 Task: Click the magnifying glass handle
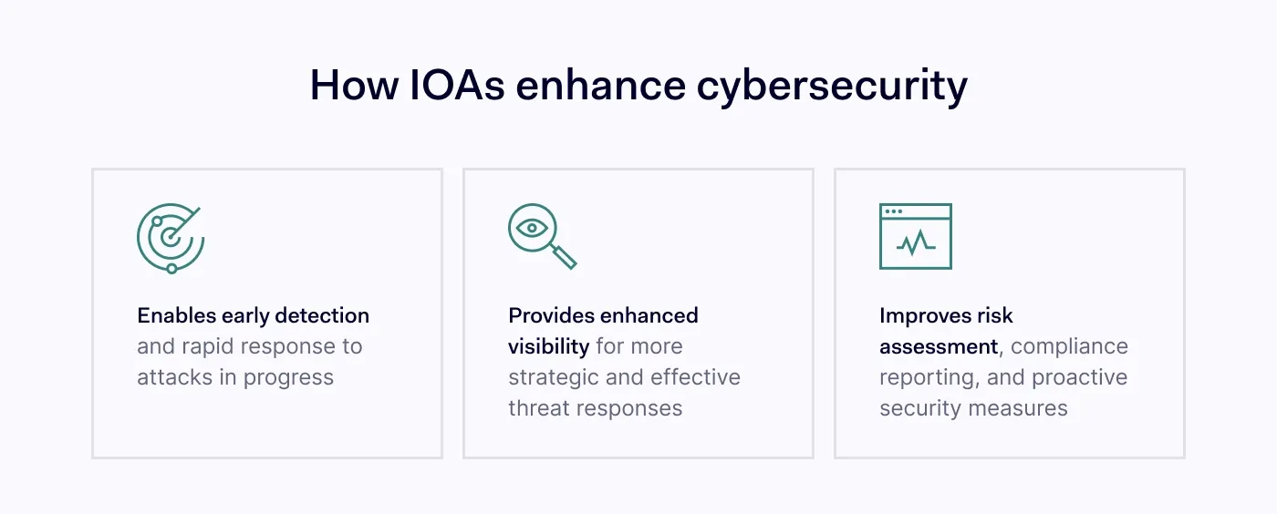point(566,258)
